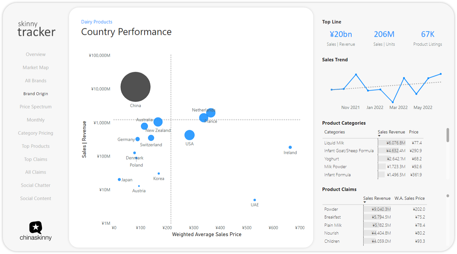
Task: Click the UAE data point
Action: coord(255,200)
